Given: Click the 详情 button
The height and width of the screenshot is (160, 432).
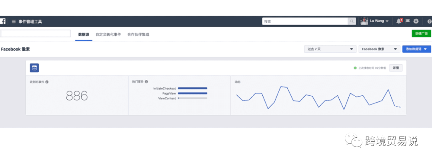Looking at the screenshot, I should [x=396, y=68].
